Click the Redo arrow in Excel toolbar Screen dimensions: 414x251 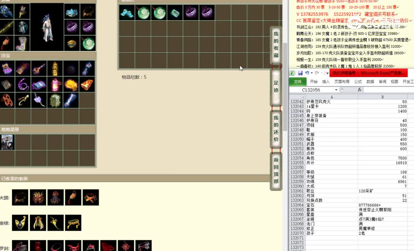click(x=317, y=73)
